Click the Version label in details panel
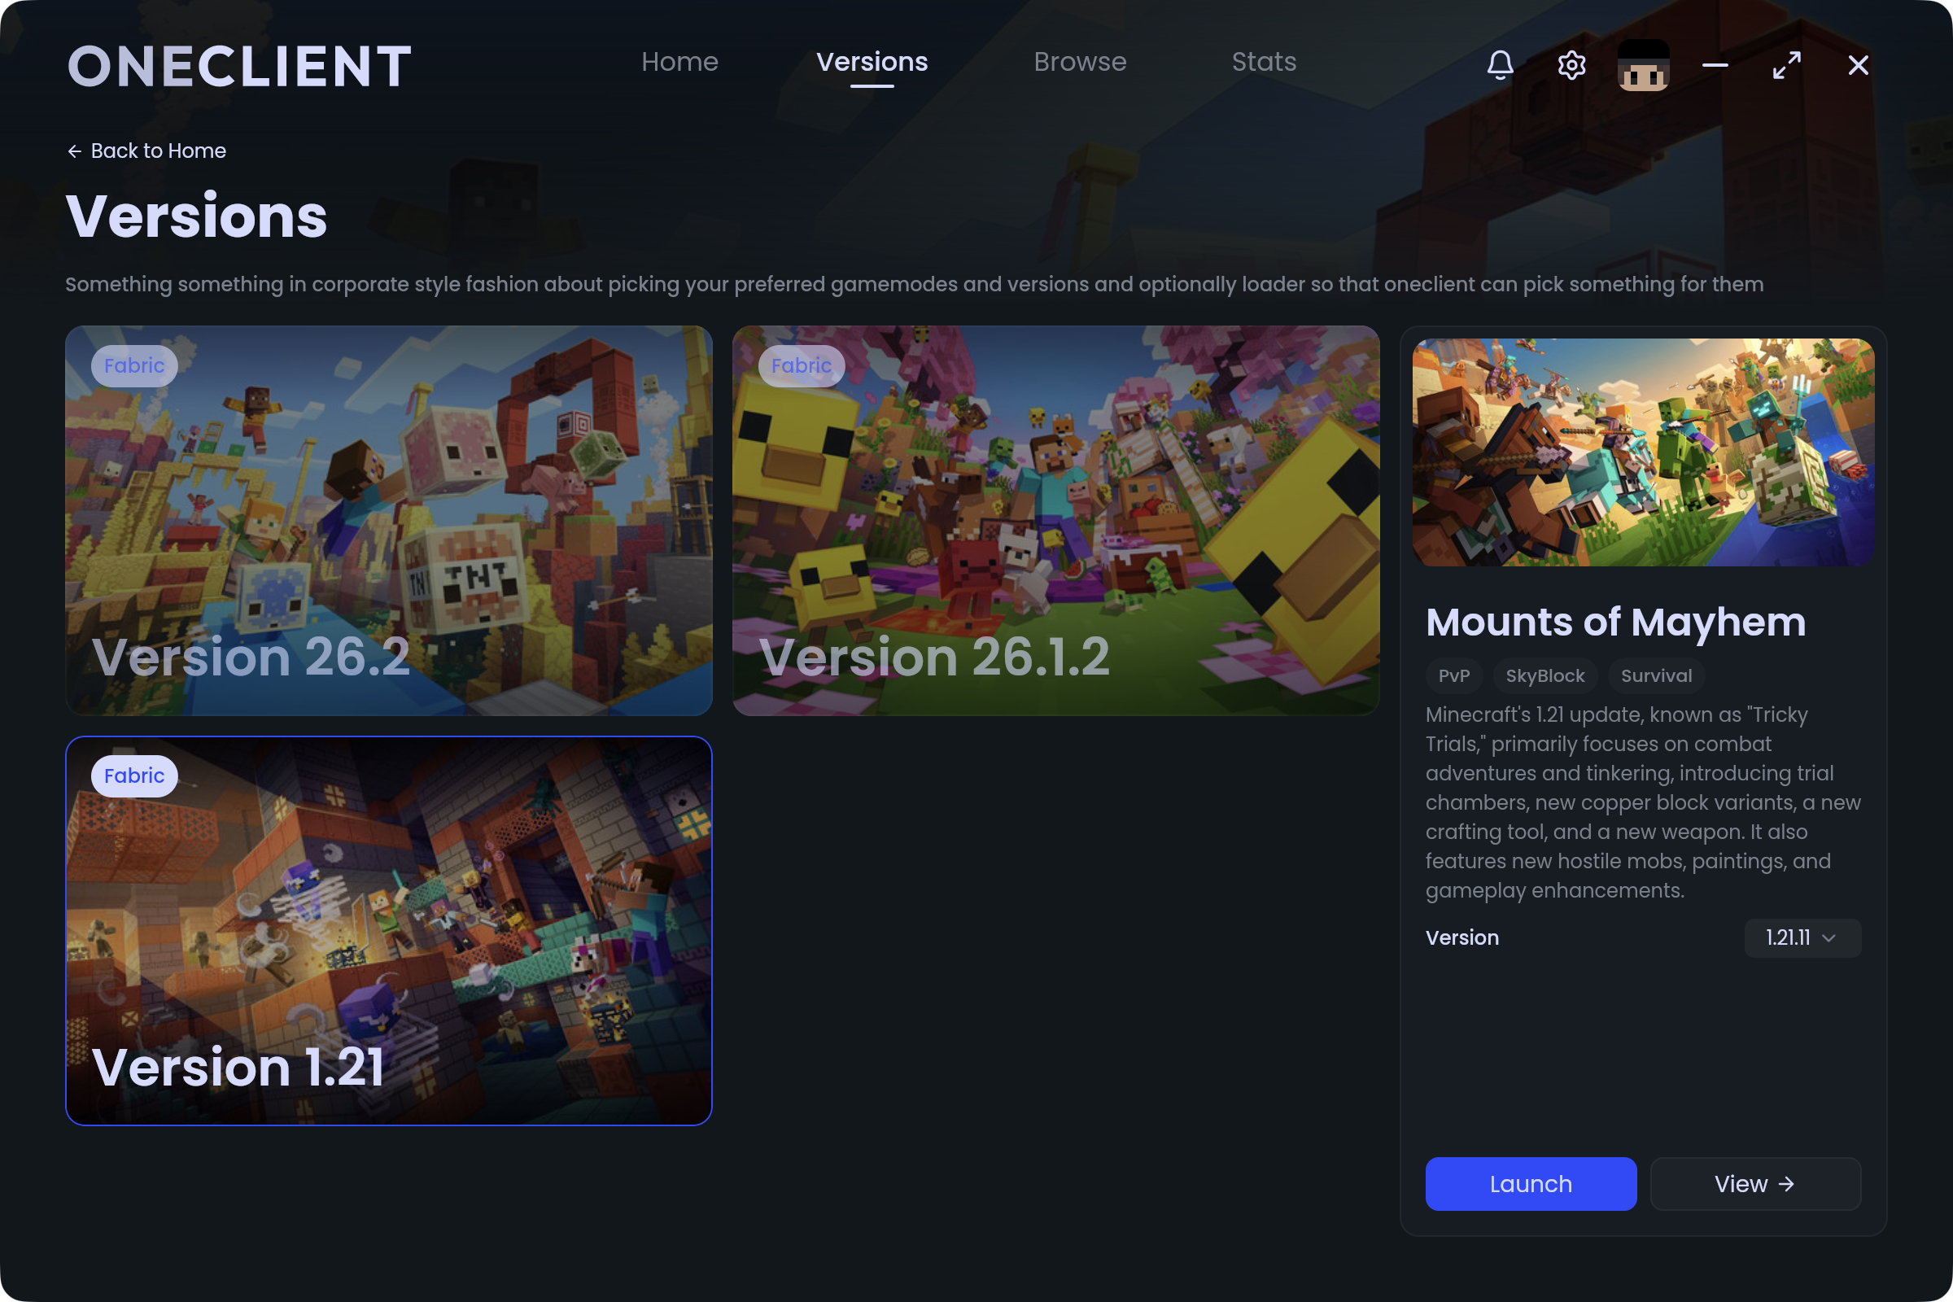 [1462, 937]
